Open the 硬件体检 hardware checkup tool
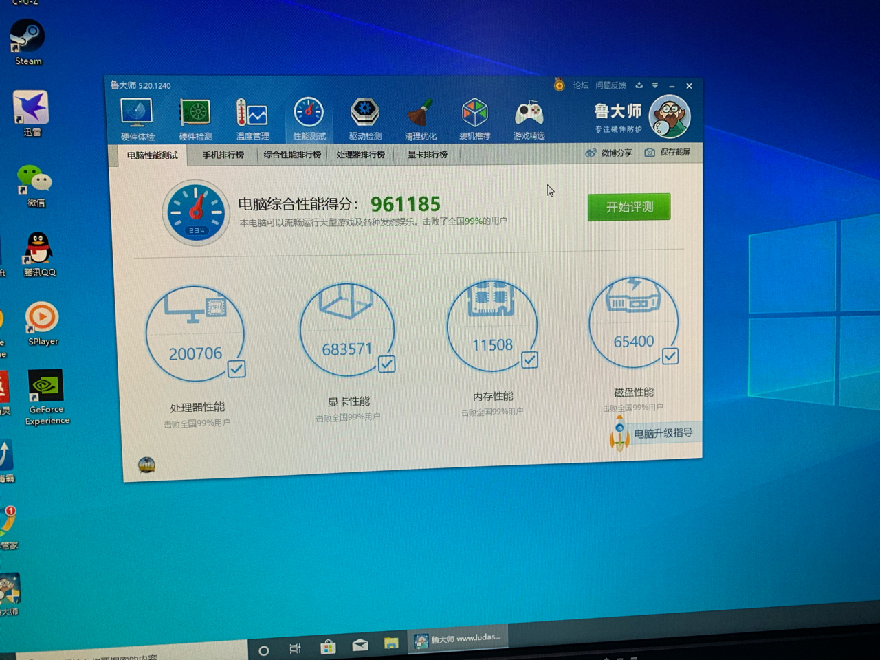The width and height of the screenshot is (880, 660). click(x=137, y=120)
